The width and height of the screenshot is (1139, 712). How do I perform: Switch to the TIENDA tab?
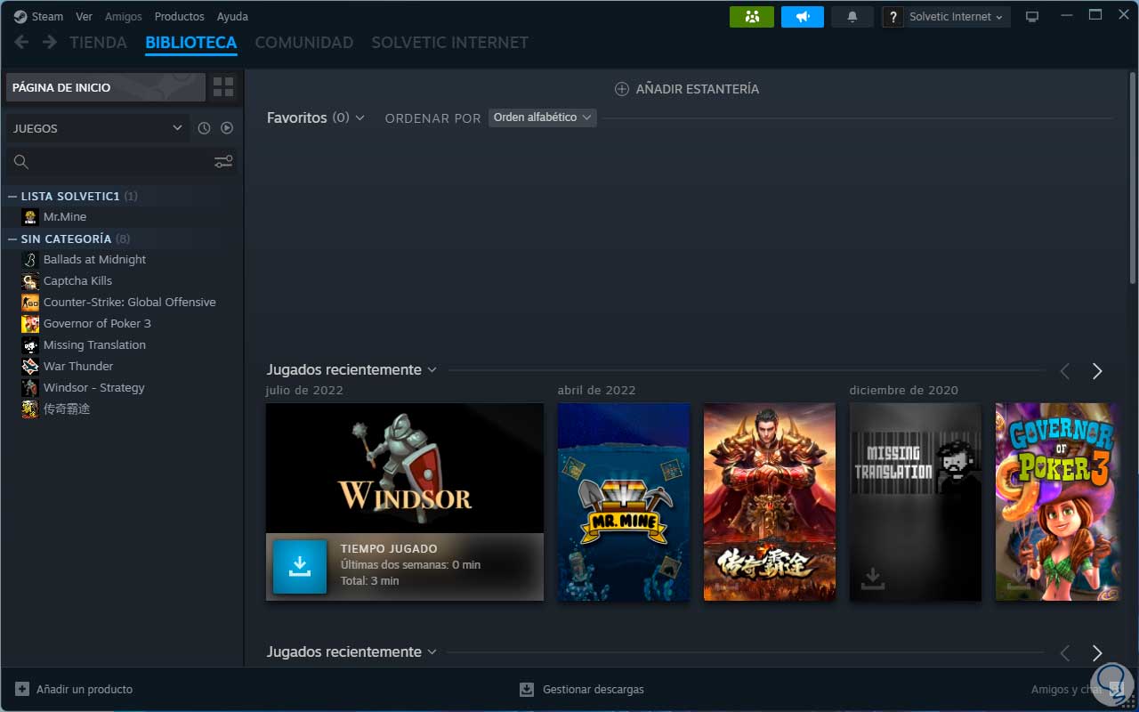(98, 42)
